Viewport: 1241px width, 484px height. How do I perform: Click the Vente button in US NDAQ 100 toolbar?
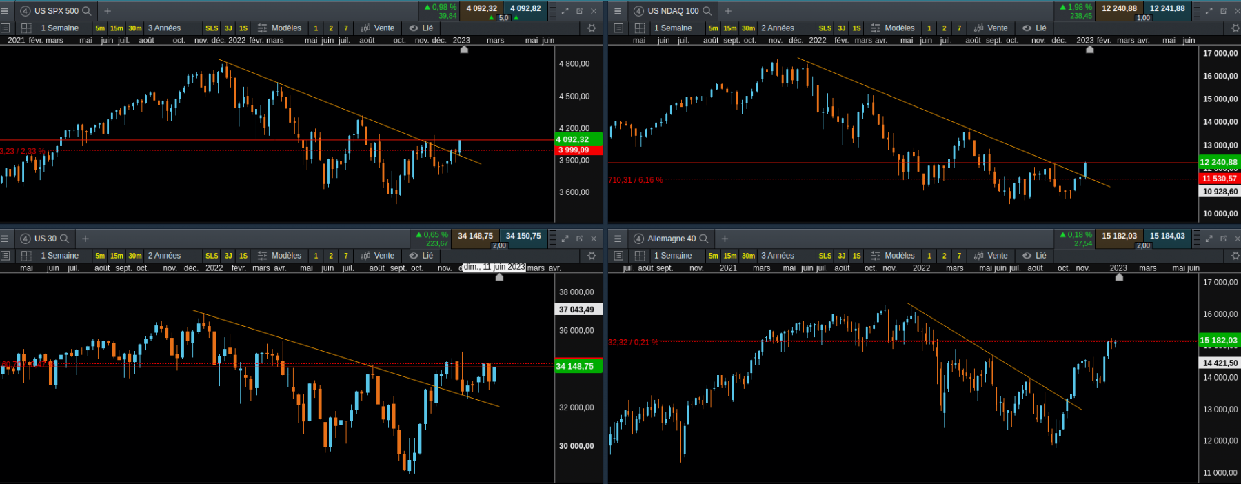pos(991,28)
